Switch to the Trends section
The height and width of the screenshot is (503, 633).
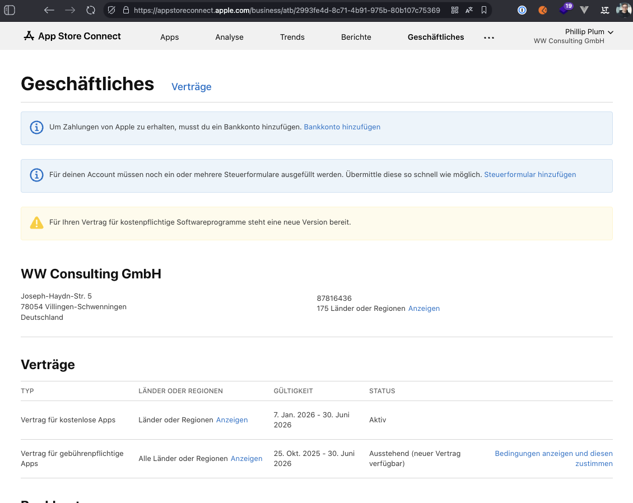(292, 37)
